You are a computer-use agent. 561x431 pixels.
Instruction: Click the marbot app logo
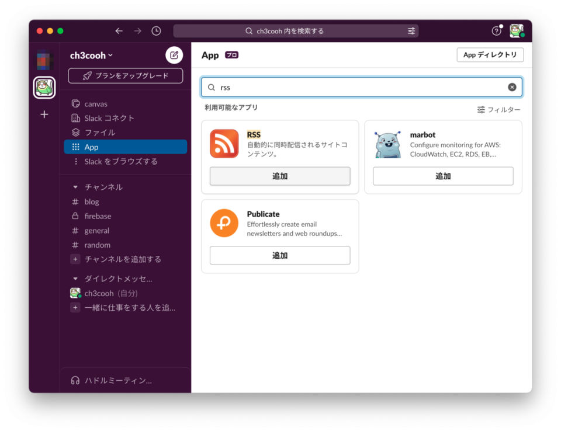pos(387,144)
